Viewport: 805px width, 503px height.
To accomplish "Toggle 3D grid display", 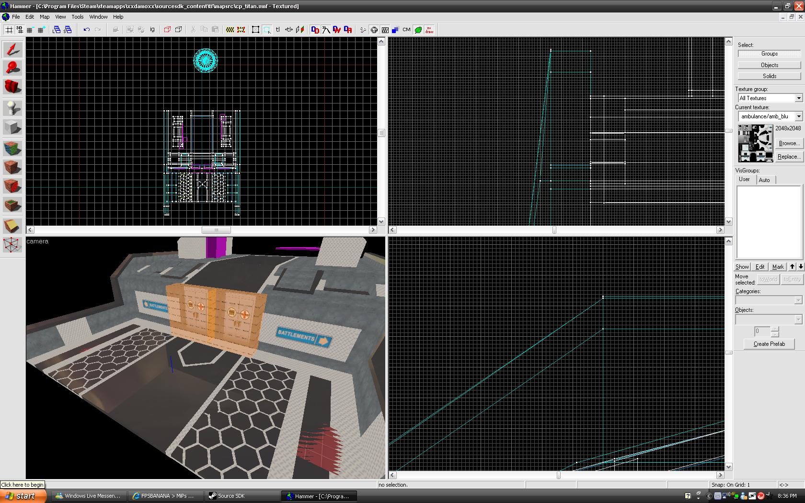I will pos(20,30).
